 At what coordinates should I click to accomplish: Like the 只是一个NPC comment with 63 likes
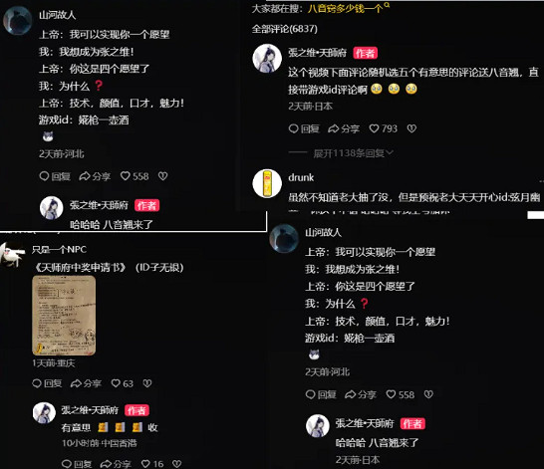point(123,383)
